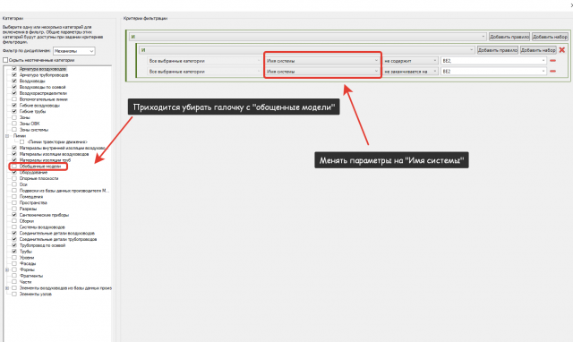Open the 'не содержит' operator dropdown

pyautogui.click(x=410, y=61)
